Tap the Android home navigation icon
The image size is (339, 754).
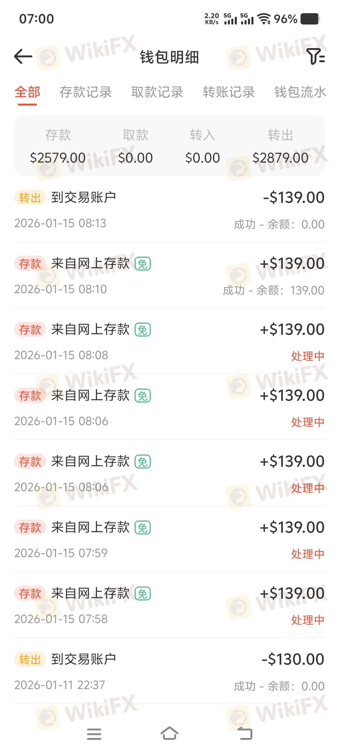click(169, 734)
